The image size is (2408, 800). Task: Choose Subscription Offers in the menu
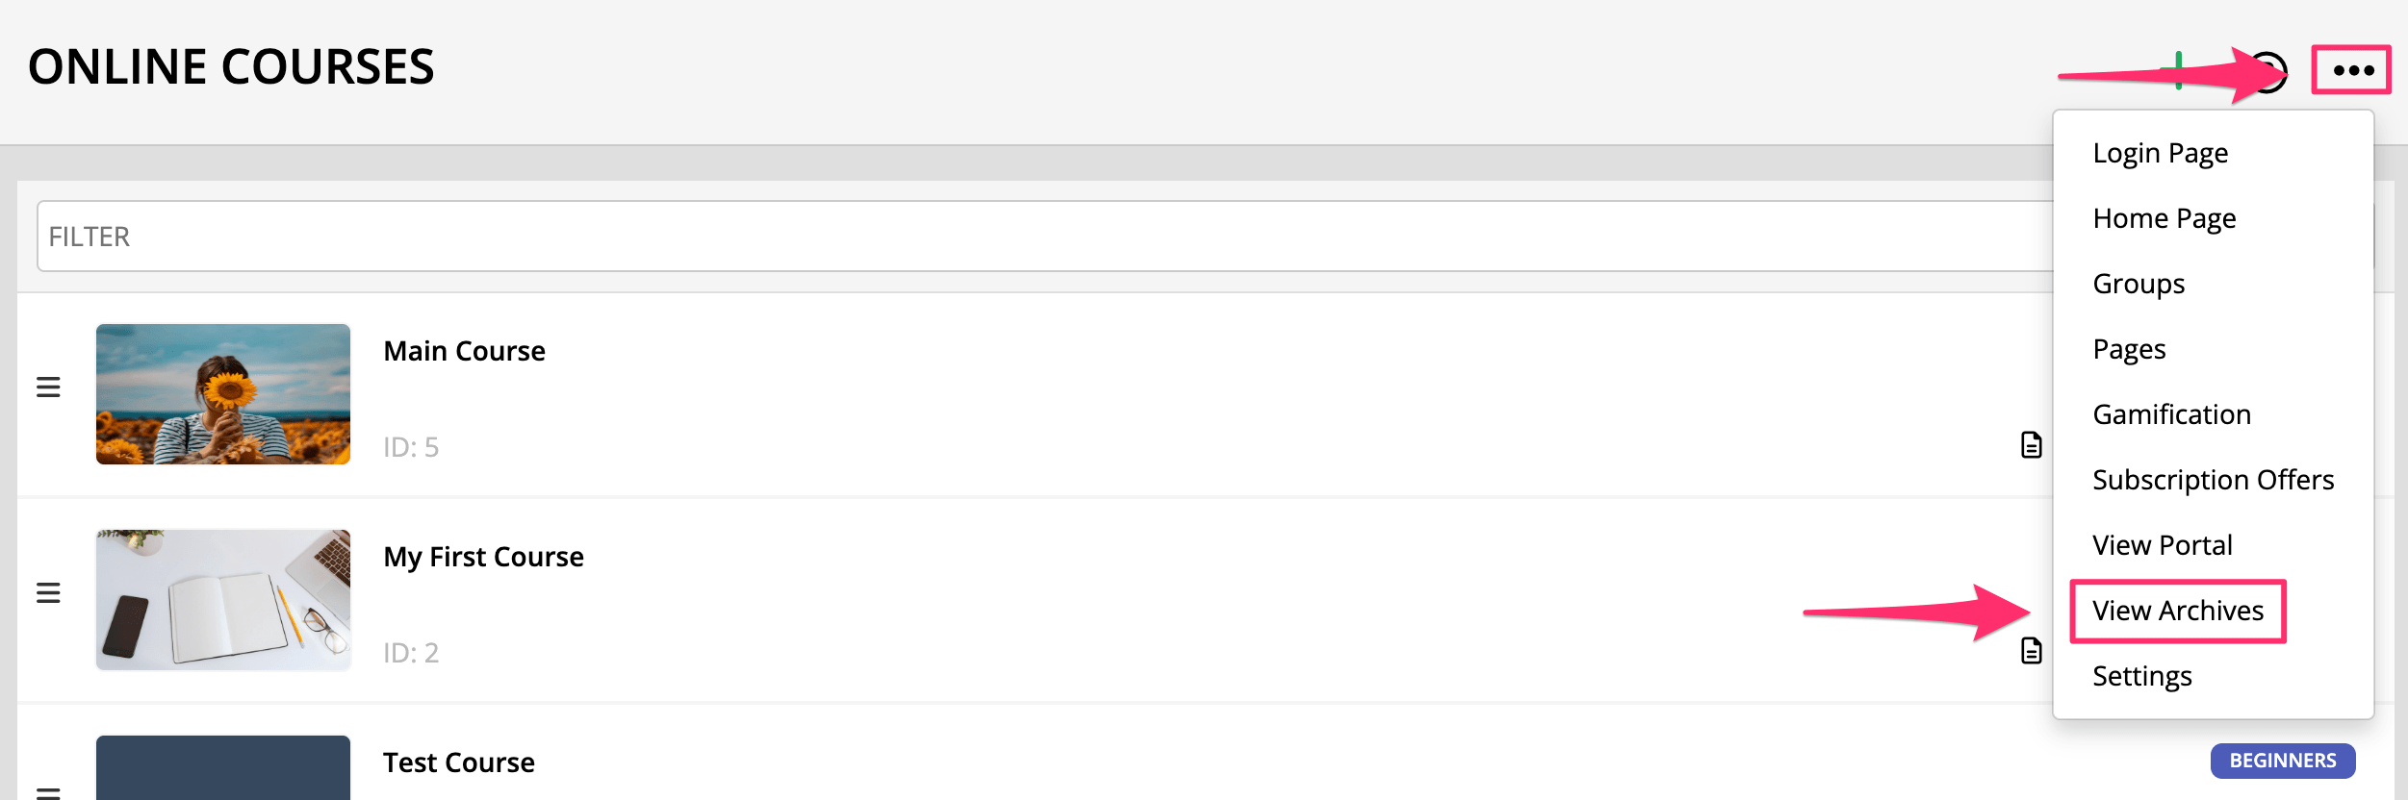2213,480
